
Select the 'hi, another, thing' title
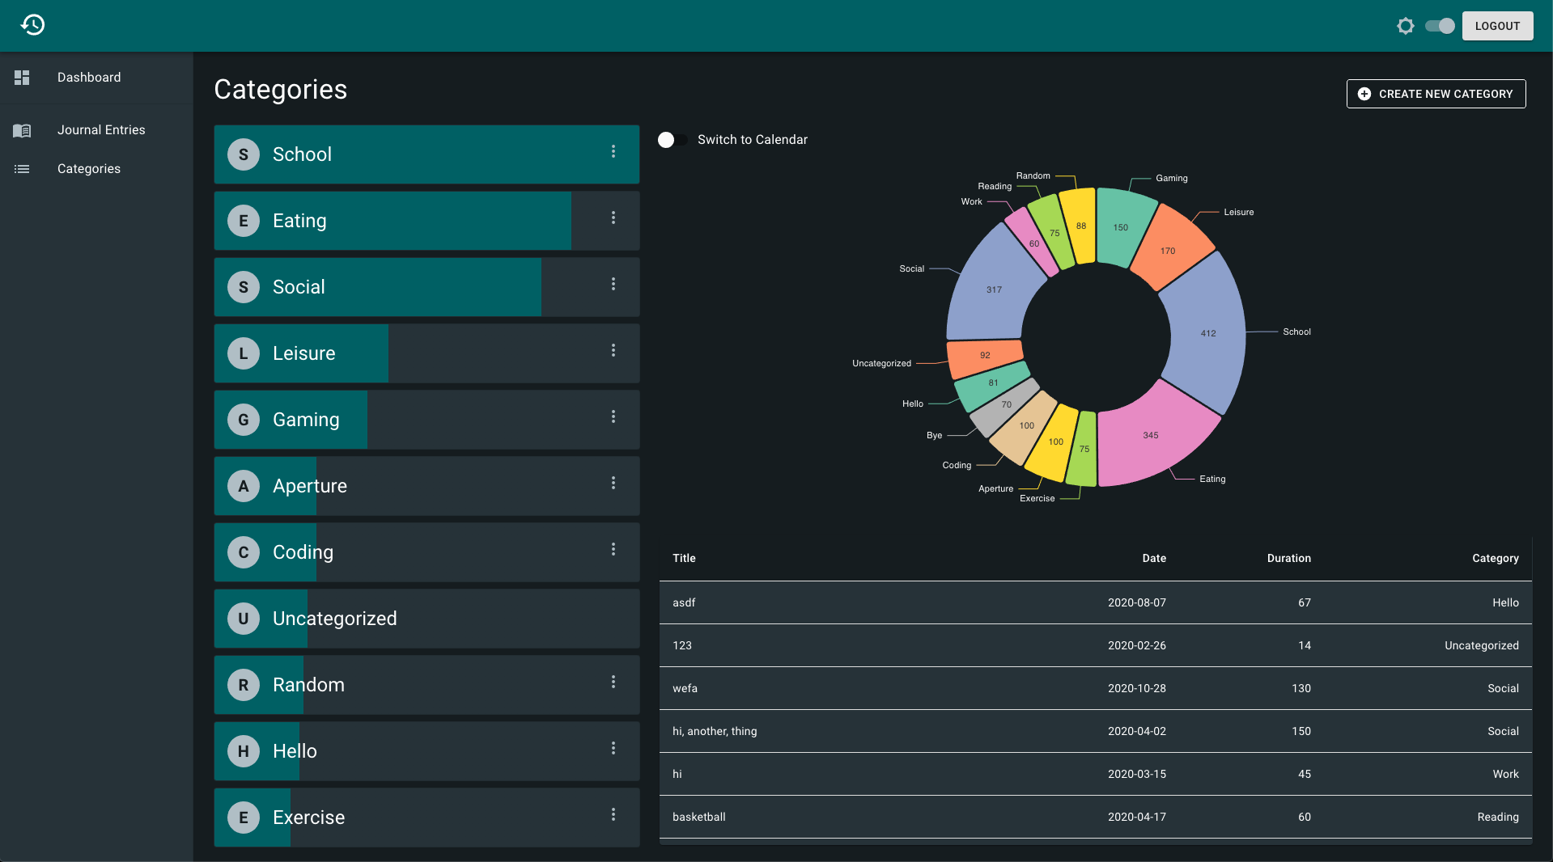pos(715,731)
